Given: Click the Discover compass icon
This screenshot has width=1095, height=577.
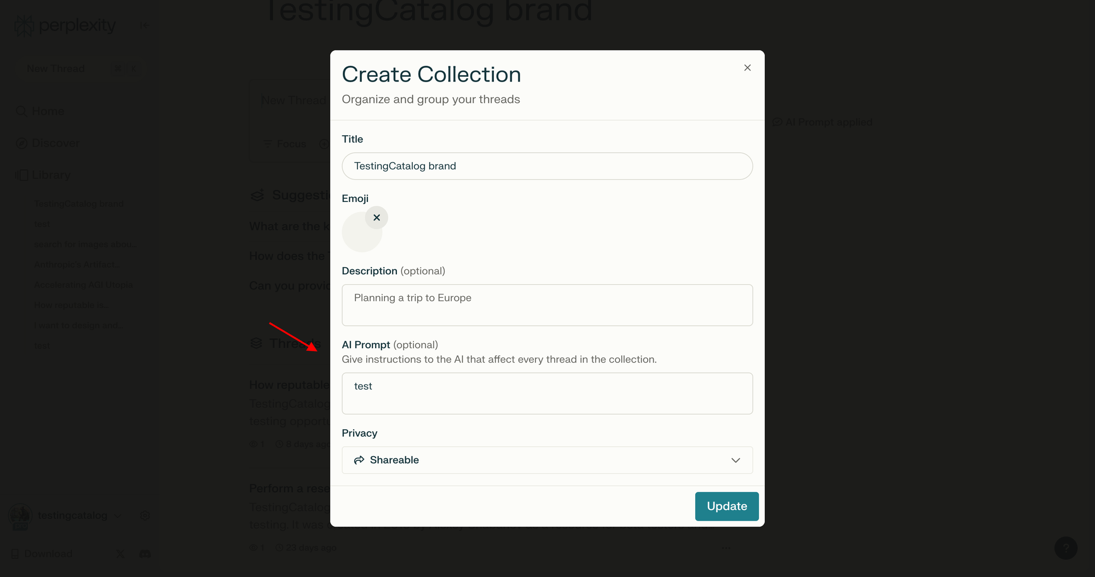Looking at the screenshot, I should 21,143.
